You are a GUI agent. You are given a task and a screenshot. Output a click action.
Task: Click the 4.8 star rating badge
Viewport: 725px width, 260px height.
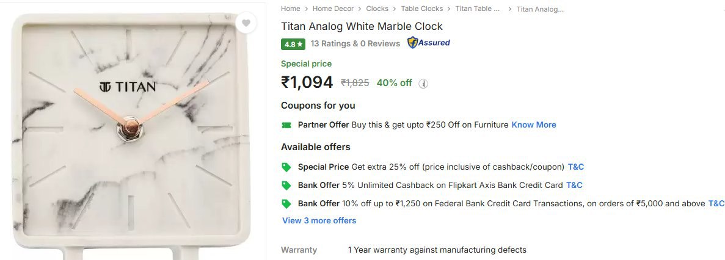point(293,44)
